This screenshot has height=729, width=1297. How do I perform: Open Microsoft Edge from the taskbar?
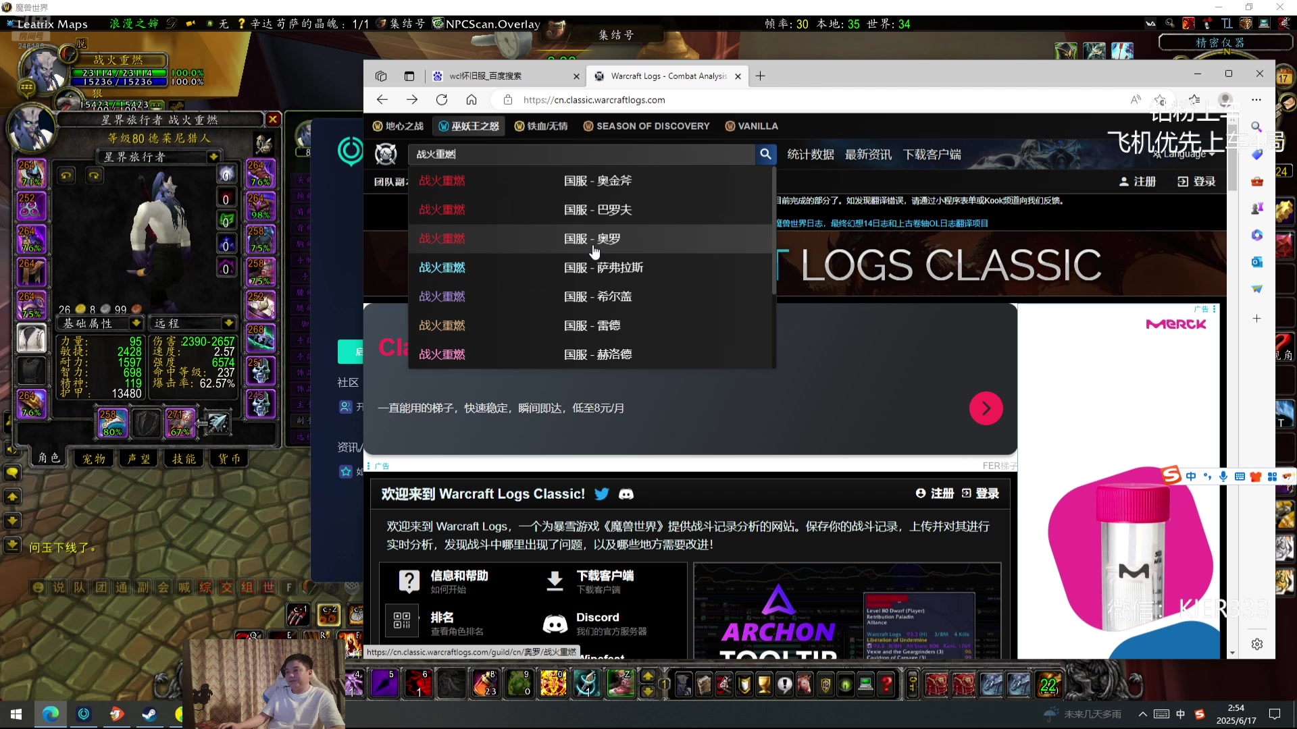click(x=51, y=714)
